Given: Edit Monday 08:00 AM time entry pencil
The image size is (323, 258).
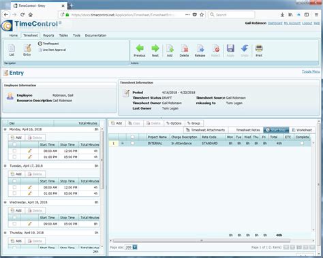Looking at the screenshot, I should coord(30,150).
